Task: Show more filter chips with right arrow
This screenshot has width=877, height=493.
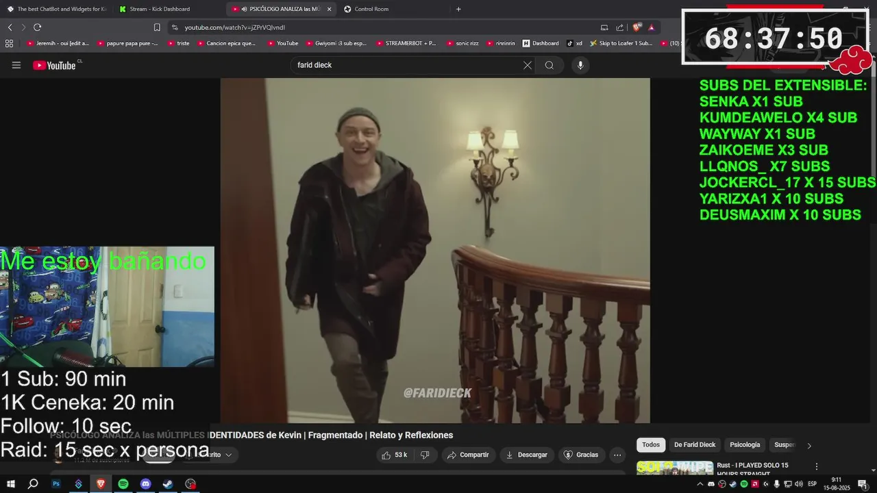Action: 809,445
